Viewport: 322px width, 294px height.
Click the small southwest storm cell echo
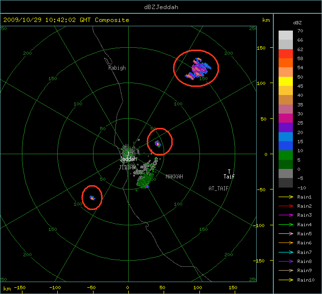click(x=92, y=198)
